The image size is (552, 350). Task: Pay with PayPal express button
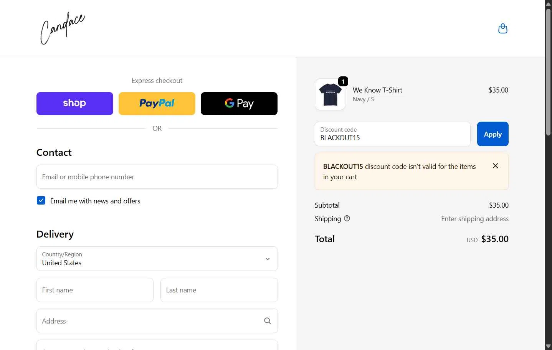[157, 104]
